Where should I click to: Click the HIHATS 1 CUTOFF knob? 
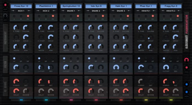coord(141,67)
